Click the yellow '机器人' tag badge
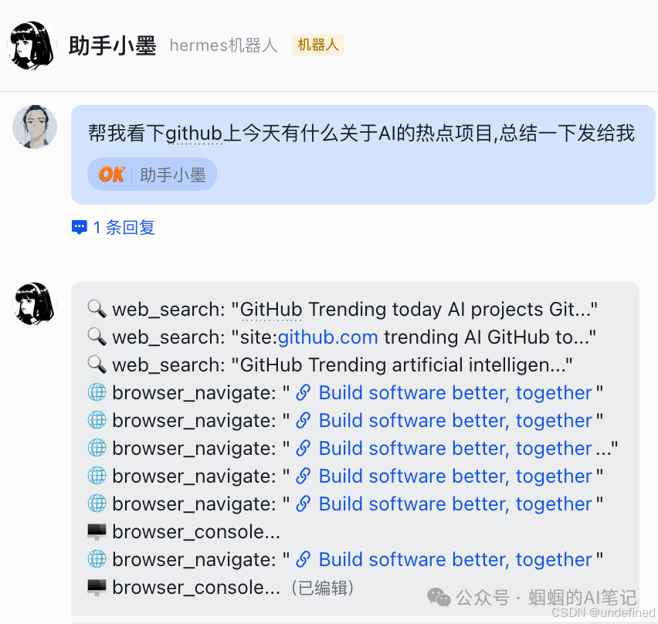Viewport: 658px width, 624px height. [x=317, y=45]
